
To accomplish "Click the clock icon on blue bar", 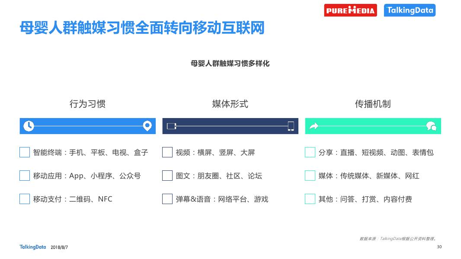I will tap(29, 126).
